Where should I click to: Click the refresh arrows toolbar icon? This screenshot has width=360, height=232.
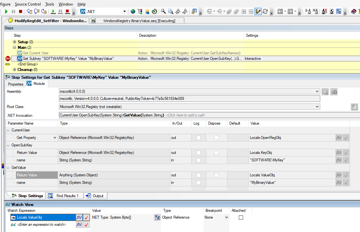(x=265, y=11)
